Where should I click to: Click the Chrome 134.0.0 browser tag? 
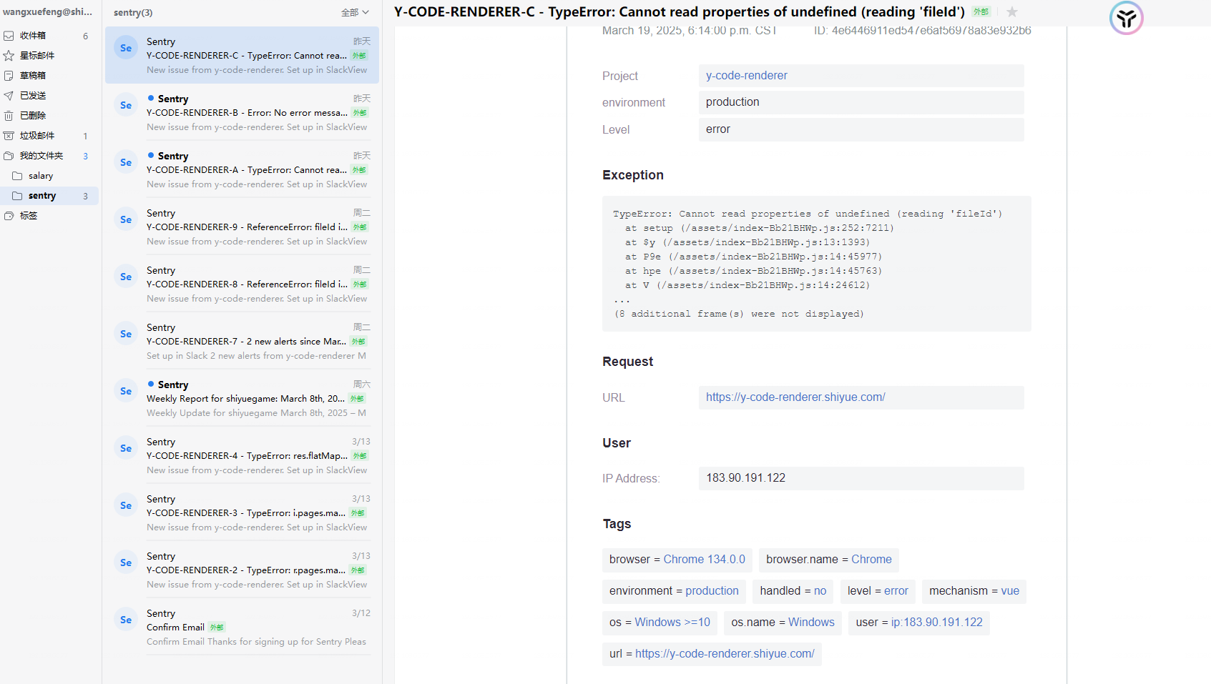[x=704, y=560]
